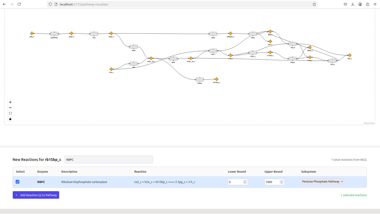Open the browser application menu

click(x=375, y=4)
